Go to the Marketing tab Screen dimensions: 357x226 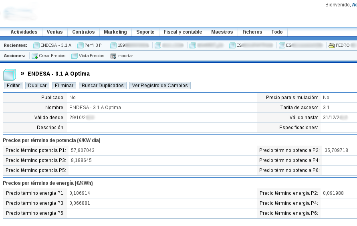(x=115, y=32)
